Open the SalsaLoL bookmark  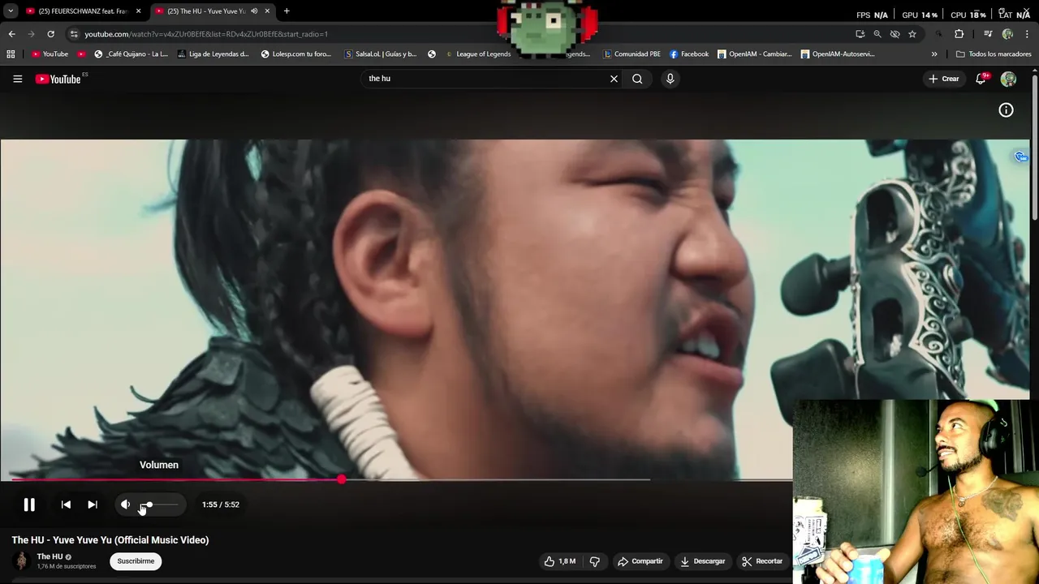point(381,54)
